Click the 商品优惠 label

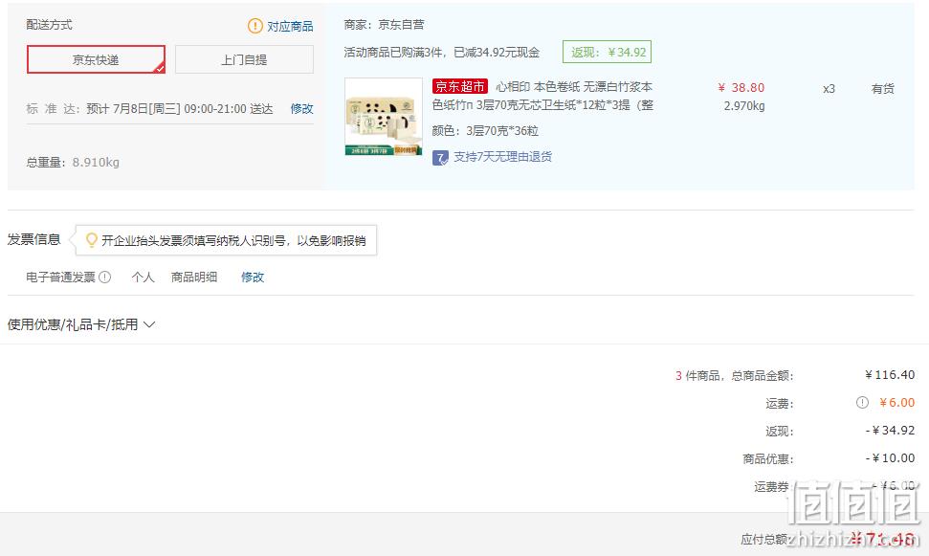pos(768,458)
